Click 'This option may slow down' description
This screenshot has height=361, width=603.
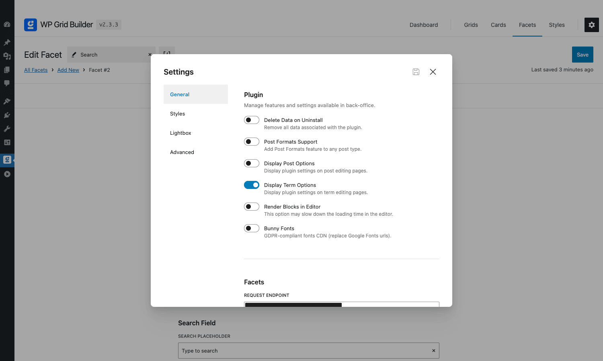tap(328, 214)
